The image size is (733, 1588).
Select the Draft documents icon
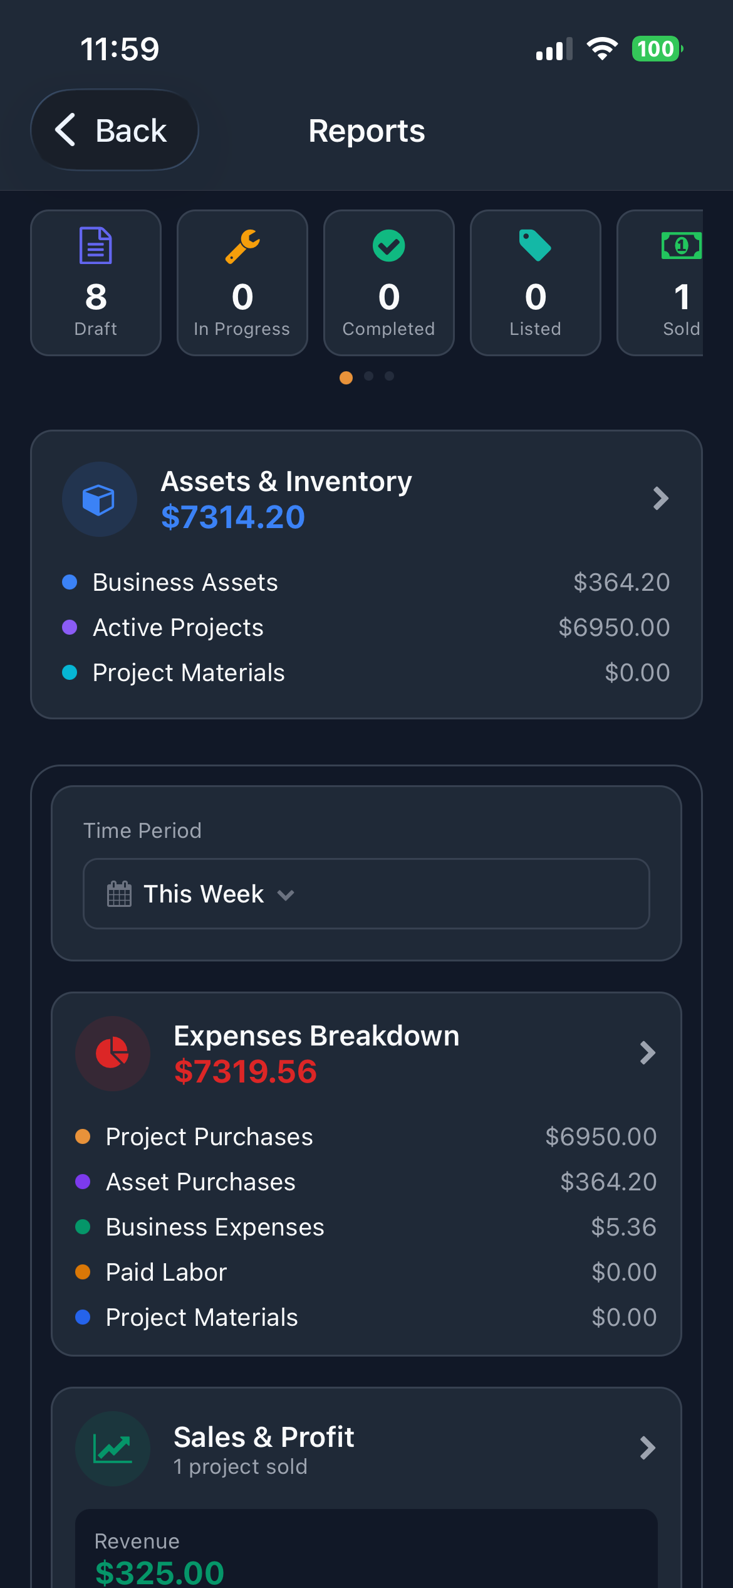(x=95, y=245)
